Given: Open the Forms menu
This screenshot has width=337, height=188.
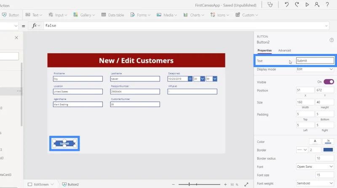Looking at the screenshot, I should [140, 15].
